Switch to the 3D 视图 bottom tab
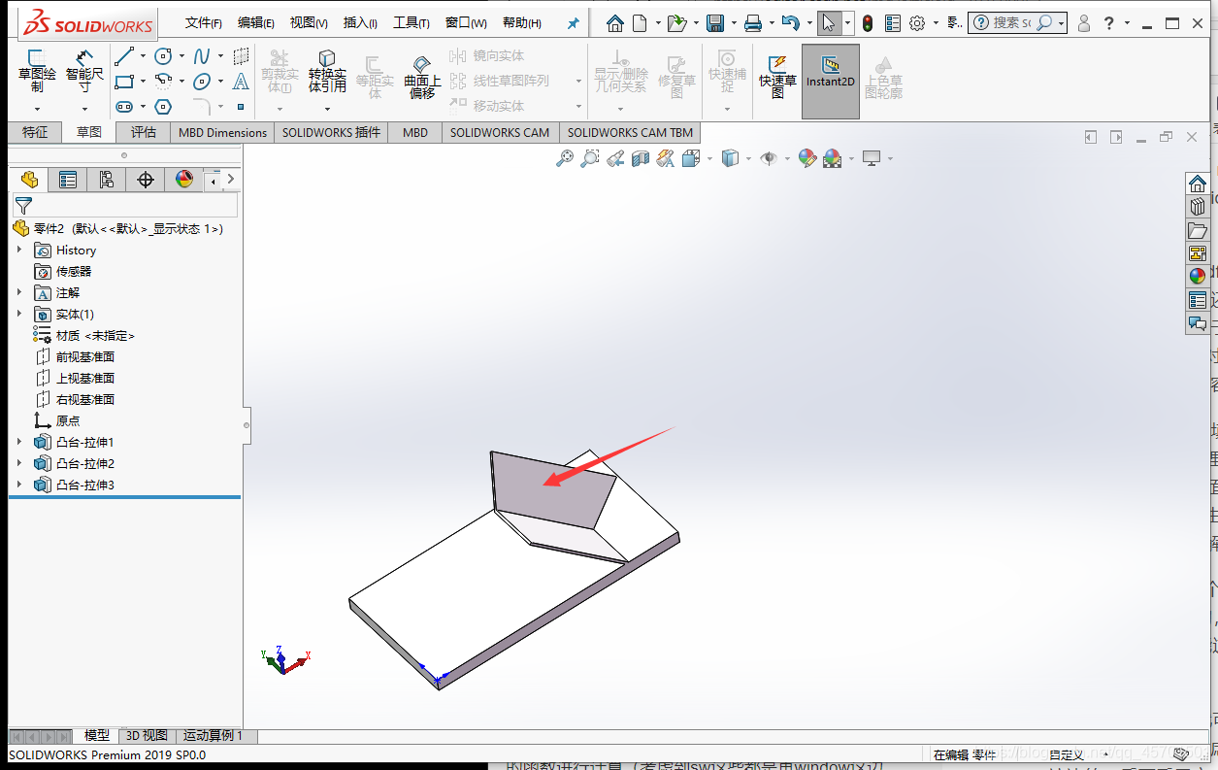 tap(147, 735)
